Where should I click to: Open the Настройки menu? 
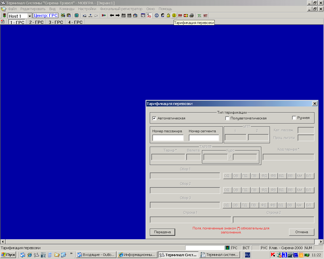[87, 9]
